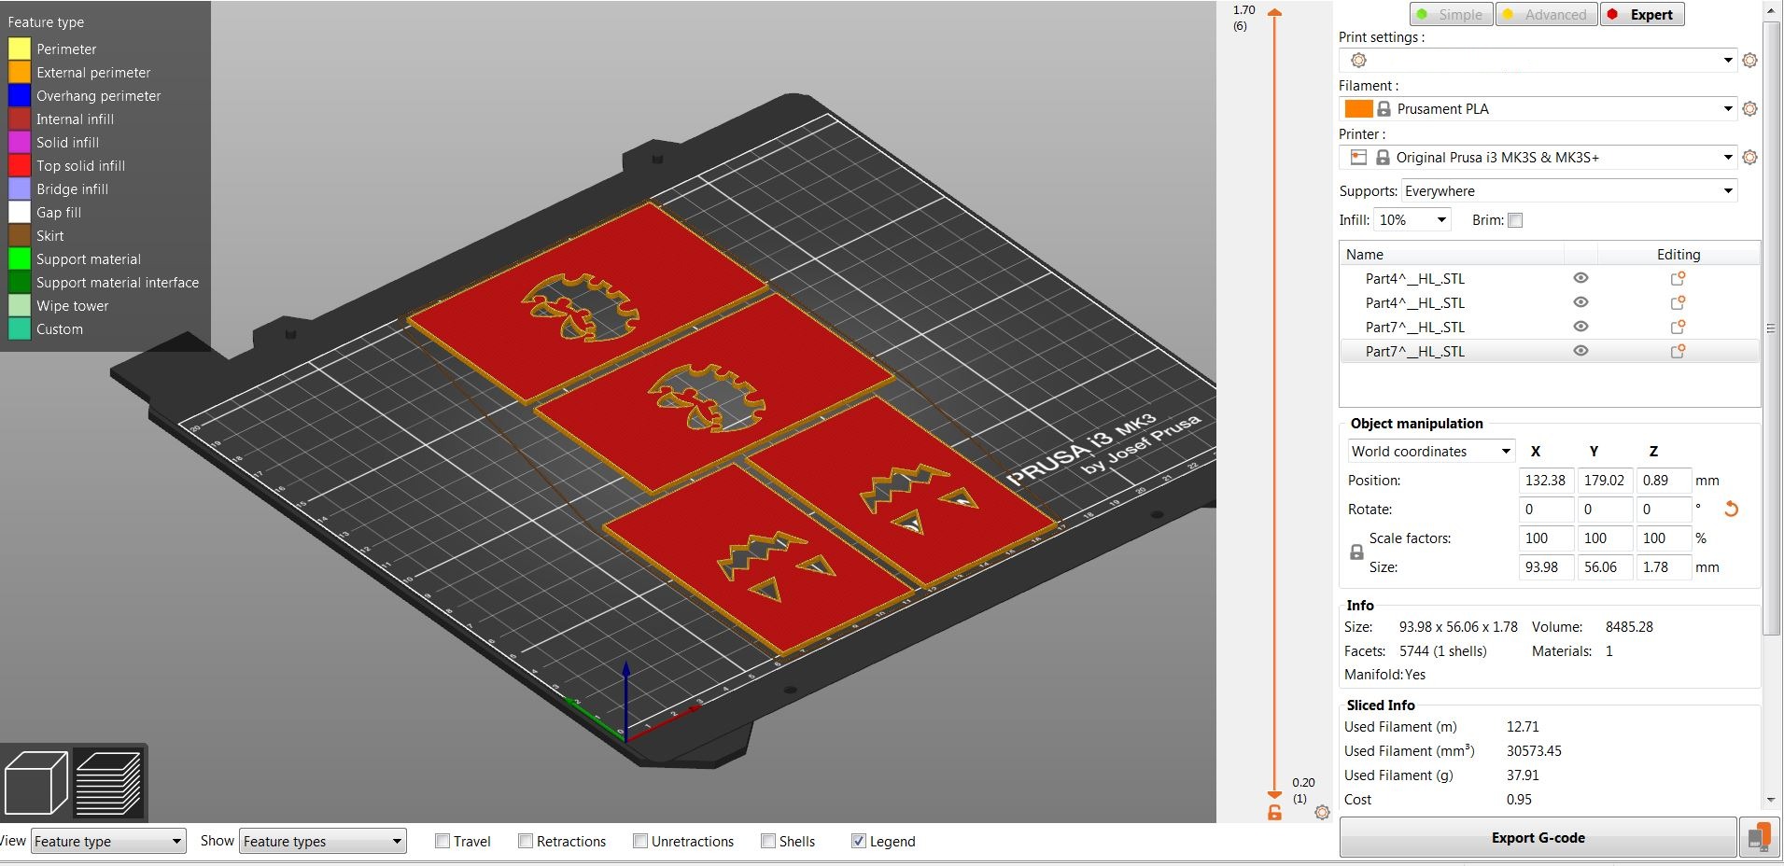Click the printer preset icon in Printer combo

click(1358, 158)
